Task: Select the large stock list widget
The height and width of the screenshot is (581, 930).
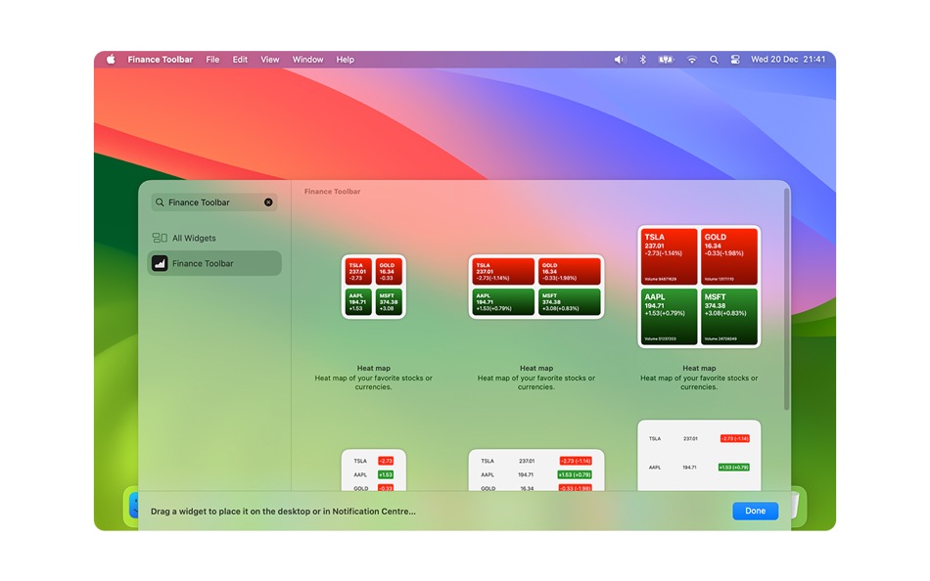Action: tap(699, 456)
